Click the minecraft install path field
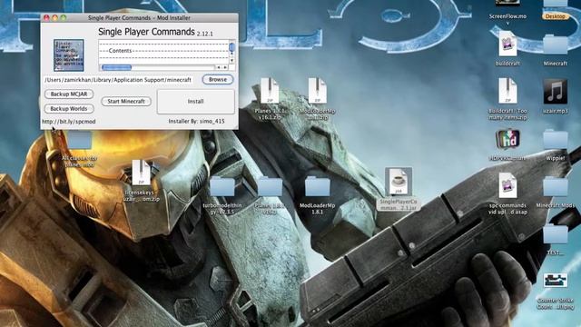Image resolution: width=581 pixels, height=327 pixels. (119, 80)
